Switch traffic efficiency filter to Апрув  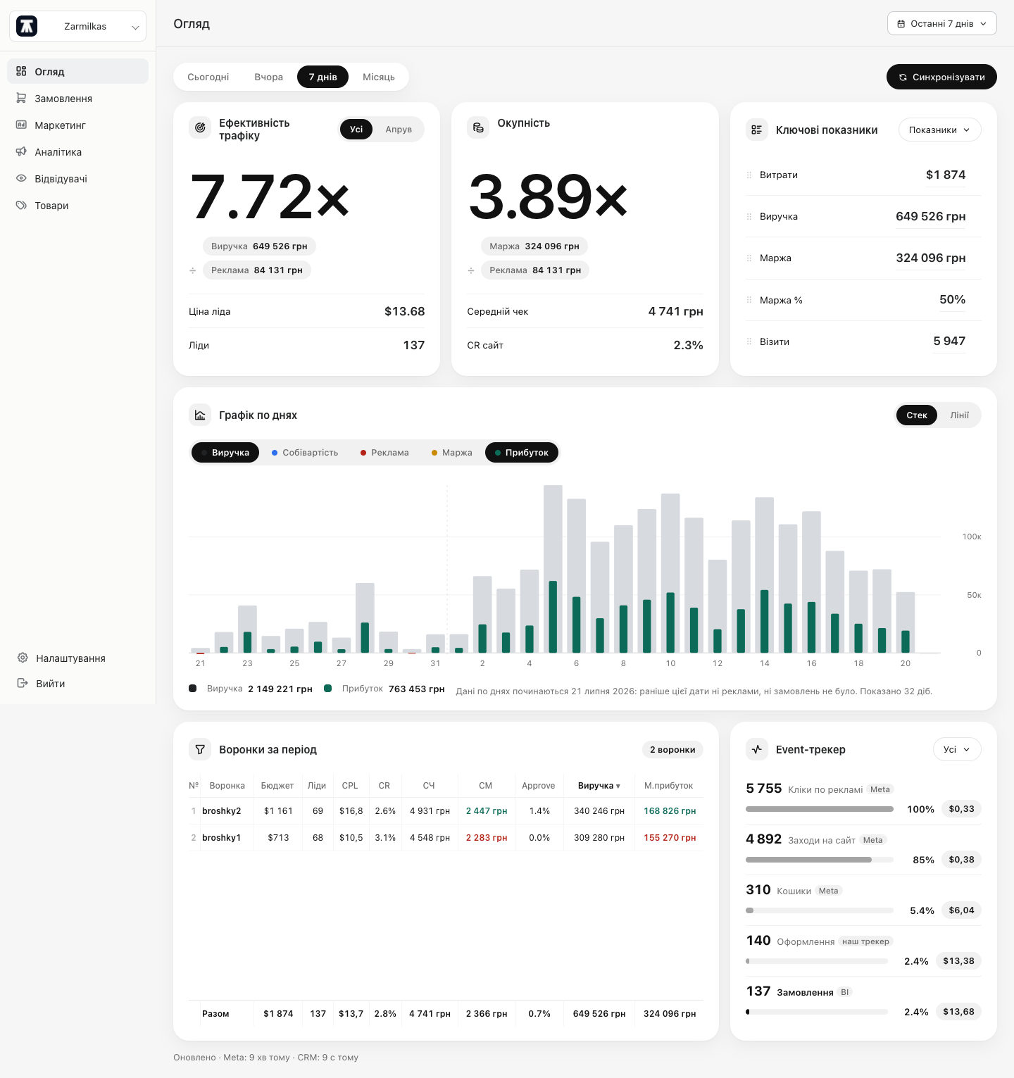(x=399, y=130)
